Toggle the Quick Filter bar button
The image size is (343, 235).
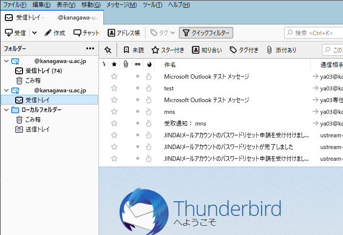206,33
